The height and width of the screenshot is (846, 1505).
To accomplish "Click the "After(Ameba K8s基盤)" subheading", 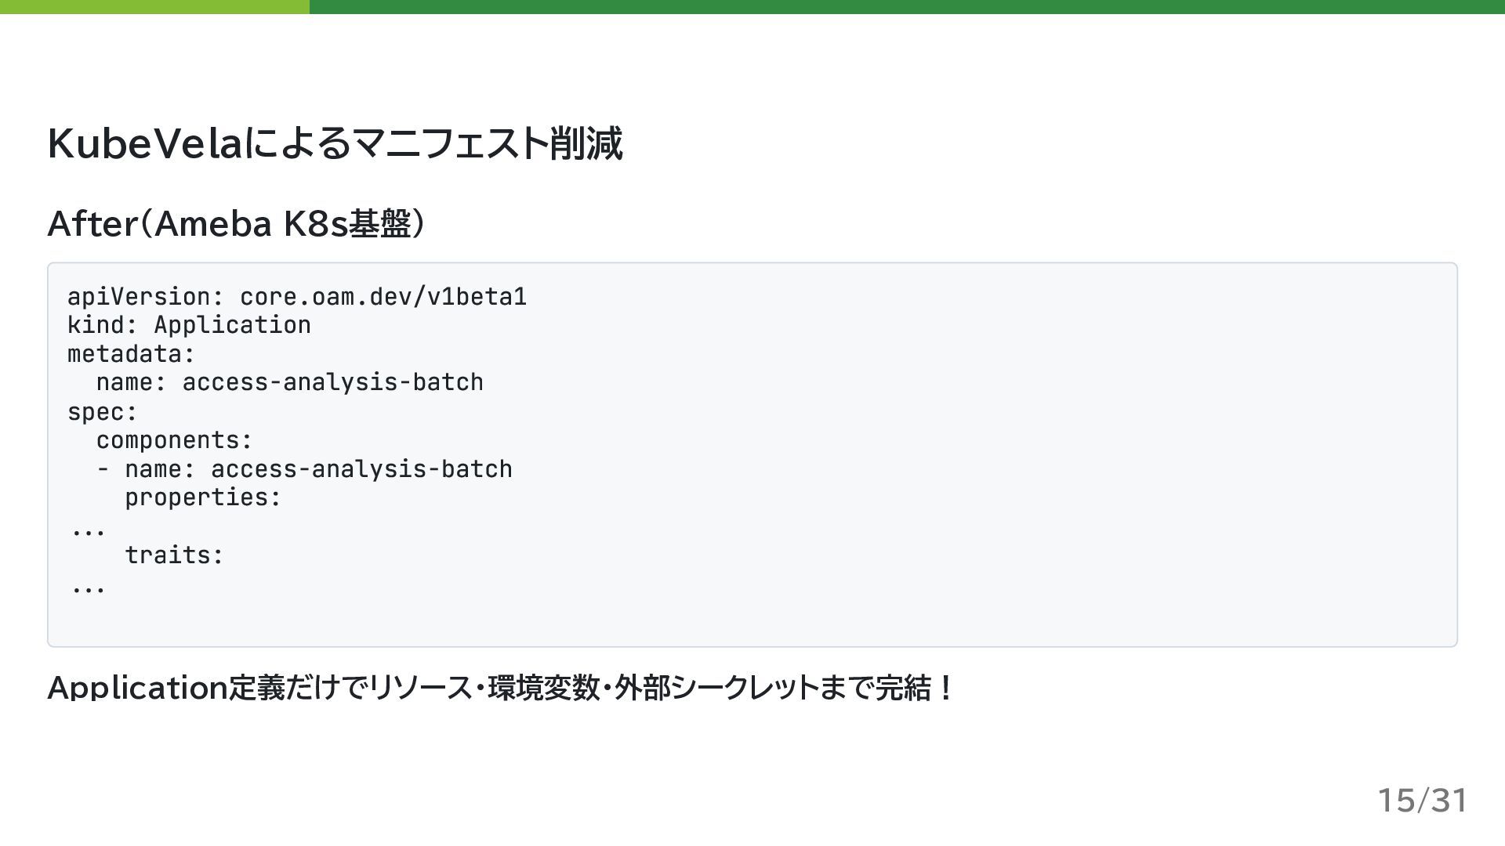I will tap(236, 224).
